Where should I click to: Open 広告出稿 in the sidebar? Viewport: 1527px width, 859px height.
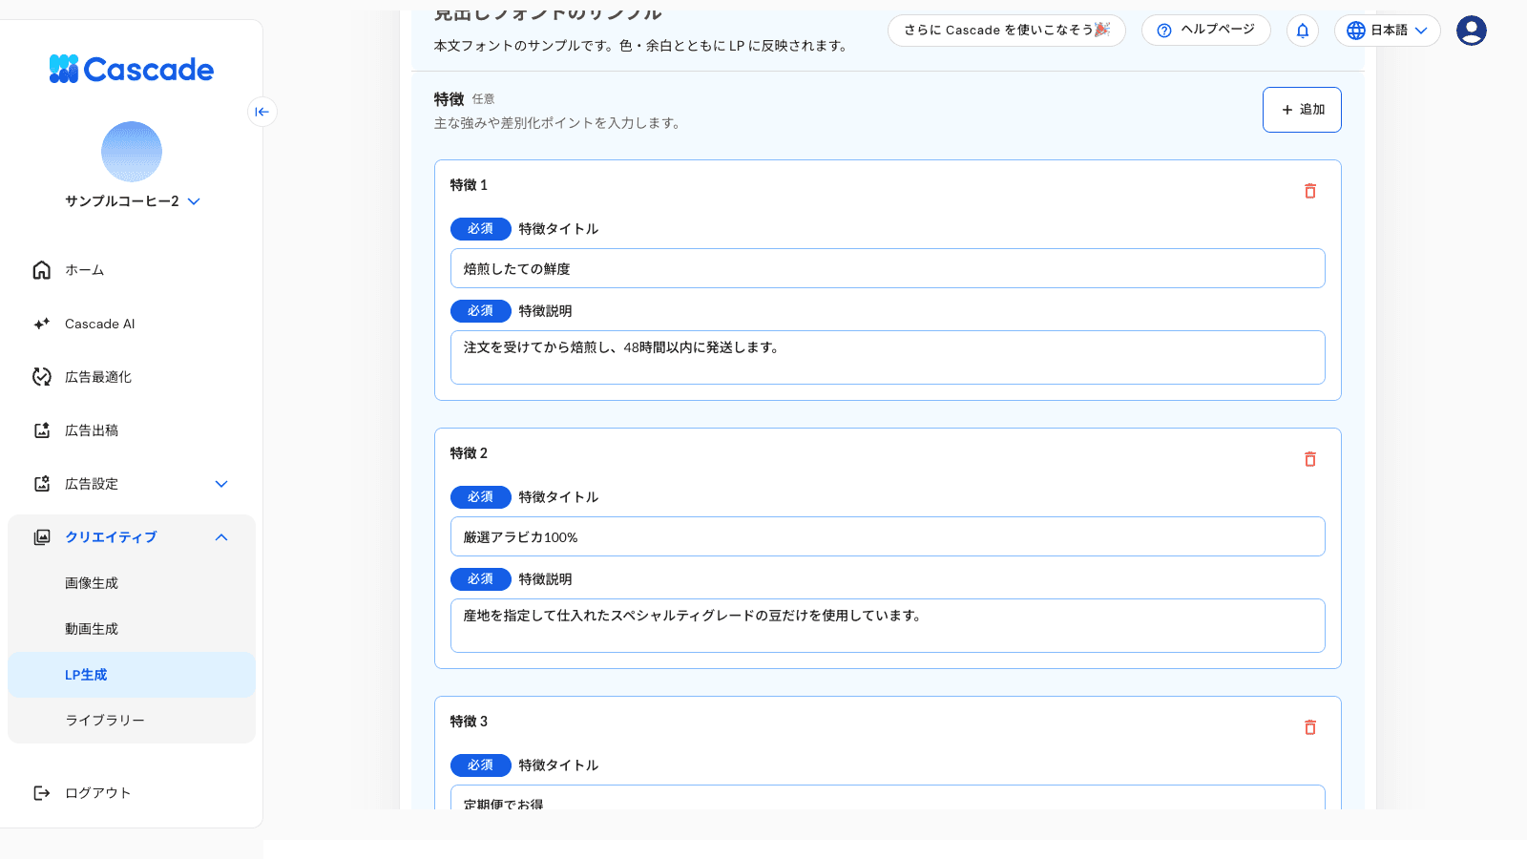tap(132, 430)
